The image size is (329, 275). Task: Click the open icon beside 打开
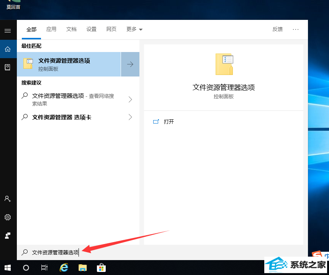point(156,122)
